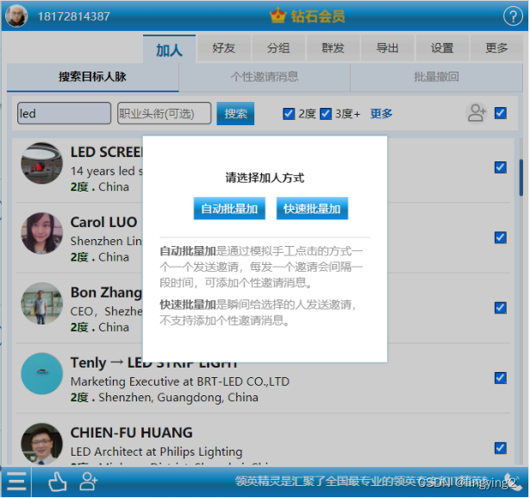This screenshot has width=530, height=498.
Task: Click LED Architect at Philips Lighting text
Action: point(156,451)
